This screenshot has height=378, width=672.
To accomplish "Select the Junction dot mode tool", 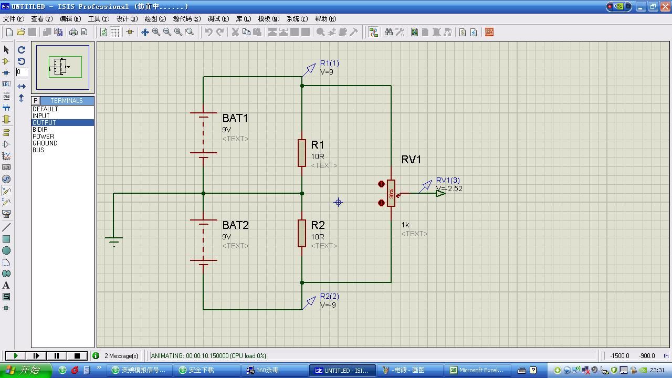I will point(6,73).
